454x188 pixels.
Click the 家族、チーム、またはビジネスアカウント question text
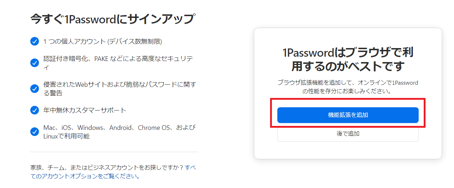click(107, 168)
